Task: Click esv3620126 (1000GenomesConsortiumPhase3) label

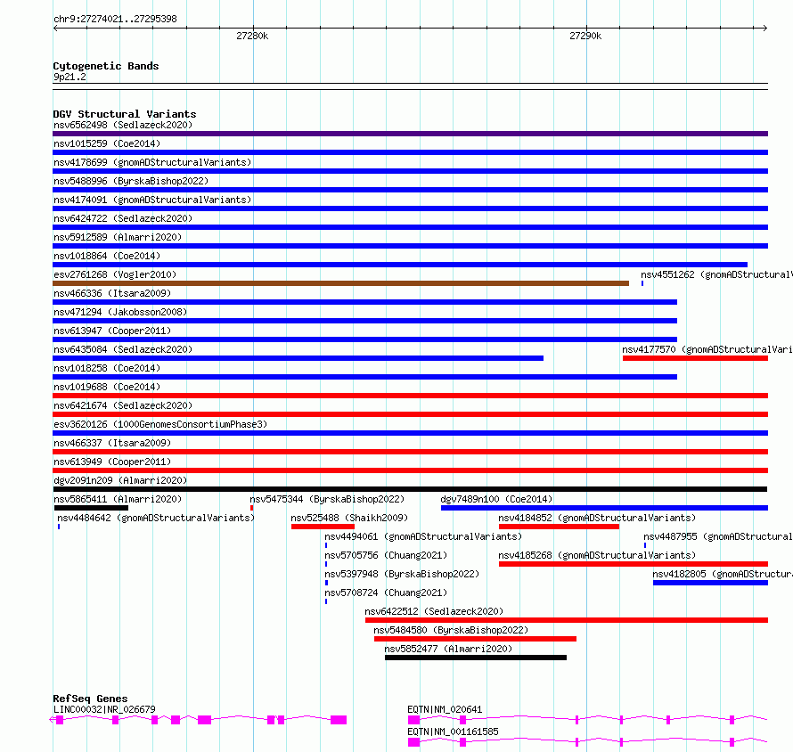Action: 160,424
